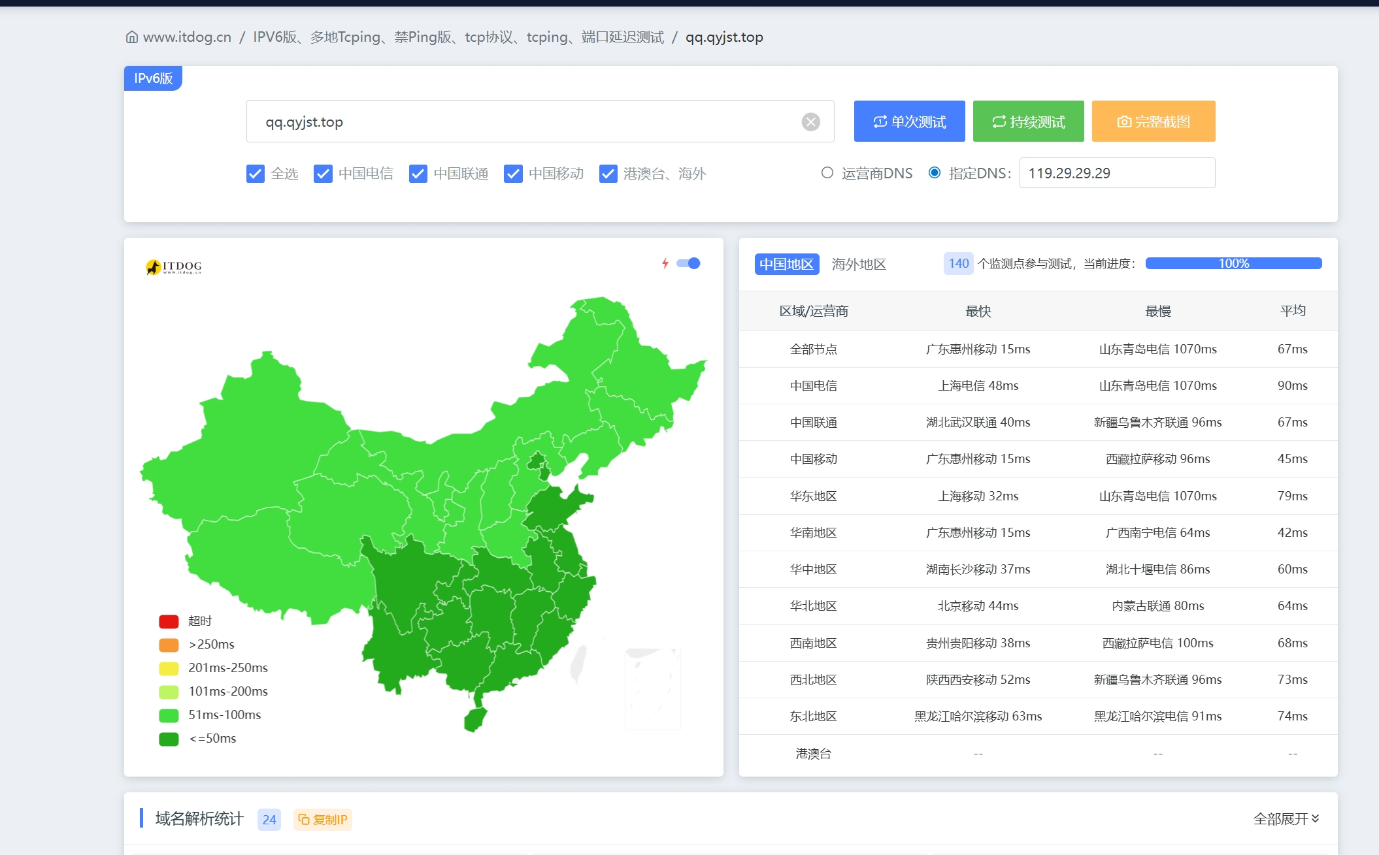Run single test with blue button

tap(909, 121)
